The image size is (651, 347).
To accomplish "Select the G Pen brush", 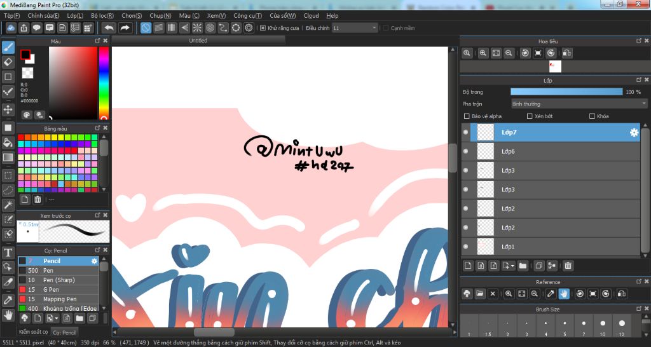I will tap(58, 289).
